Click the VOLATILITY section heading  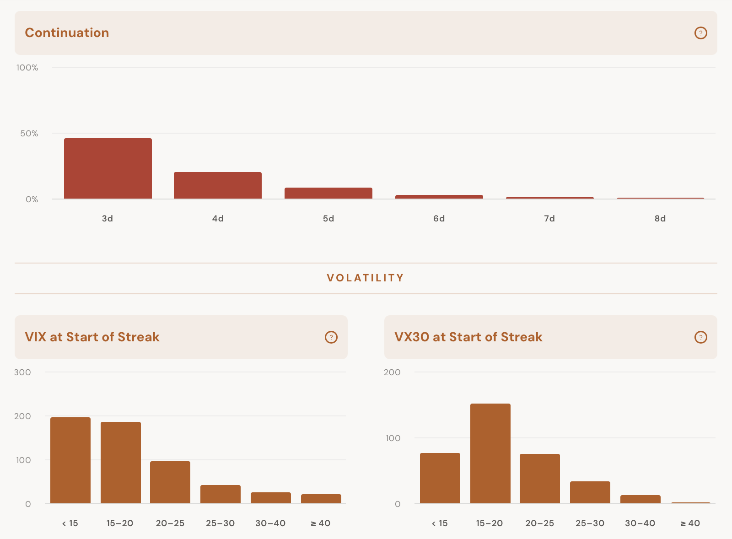click(x=366, y=278)
